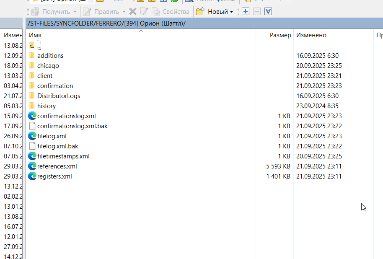This screenshot has height=259, width=383.
Task: Click the 1 KB size of filetimestamps.xml
Action: 284,156
